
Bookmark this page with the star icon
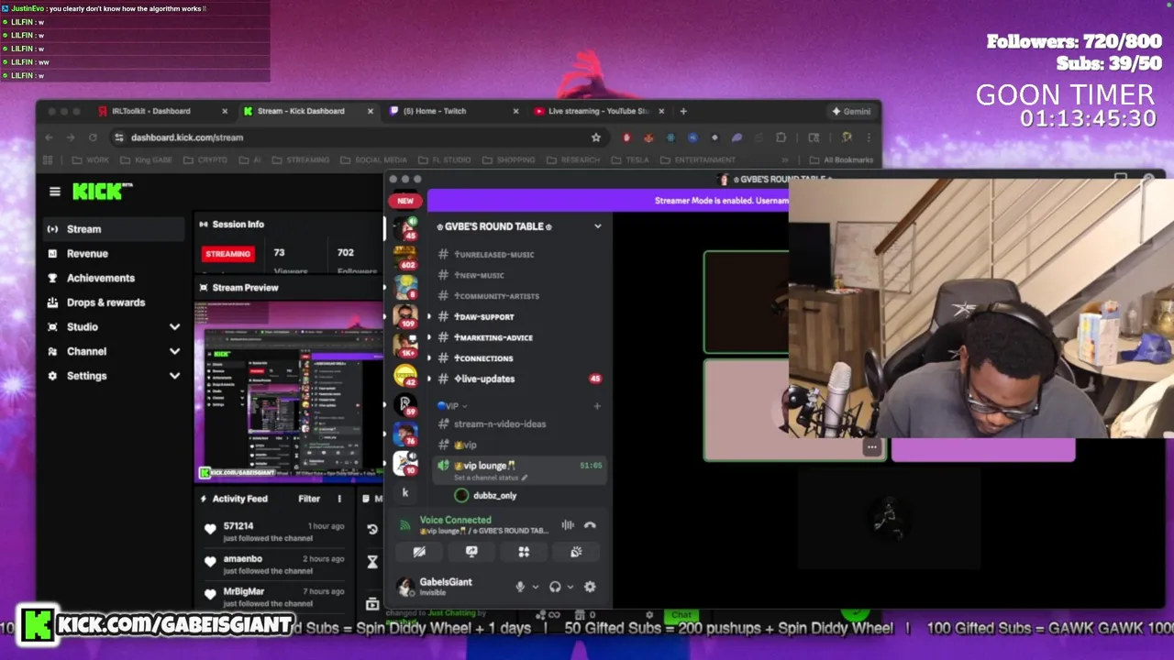(596, 137)
